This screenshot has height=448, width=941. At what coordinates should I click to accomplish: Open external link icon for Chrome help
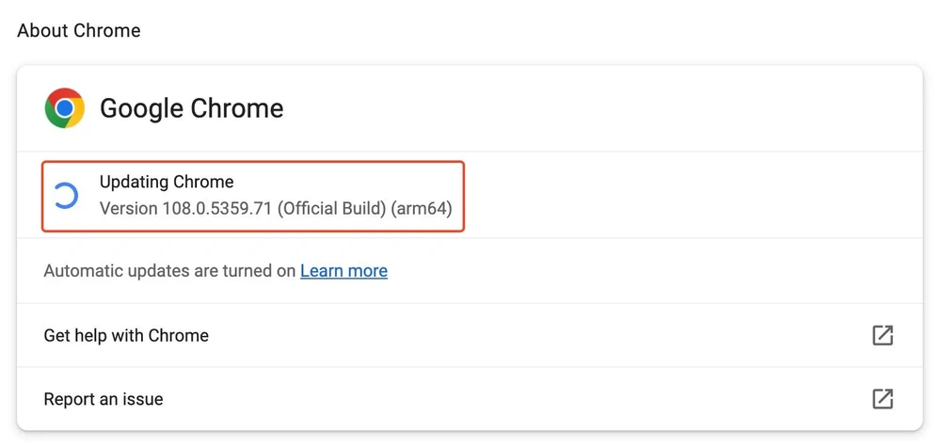pos(882,335)
